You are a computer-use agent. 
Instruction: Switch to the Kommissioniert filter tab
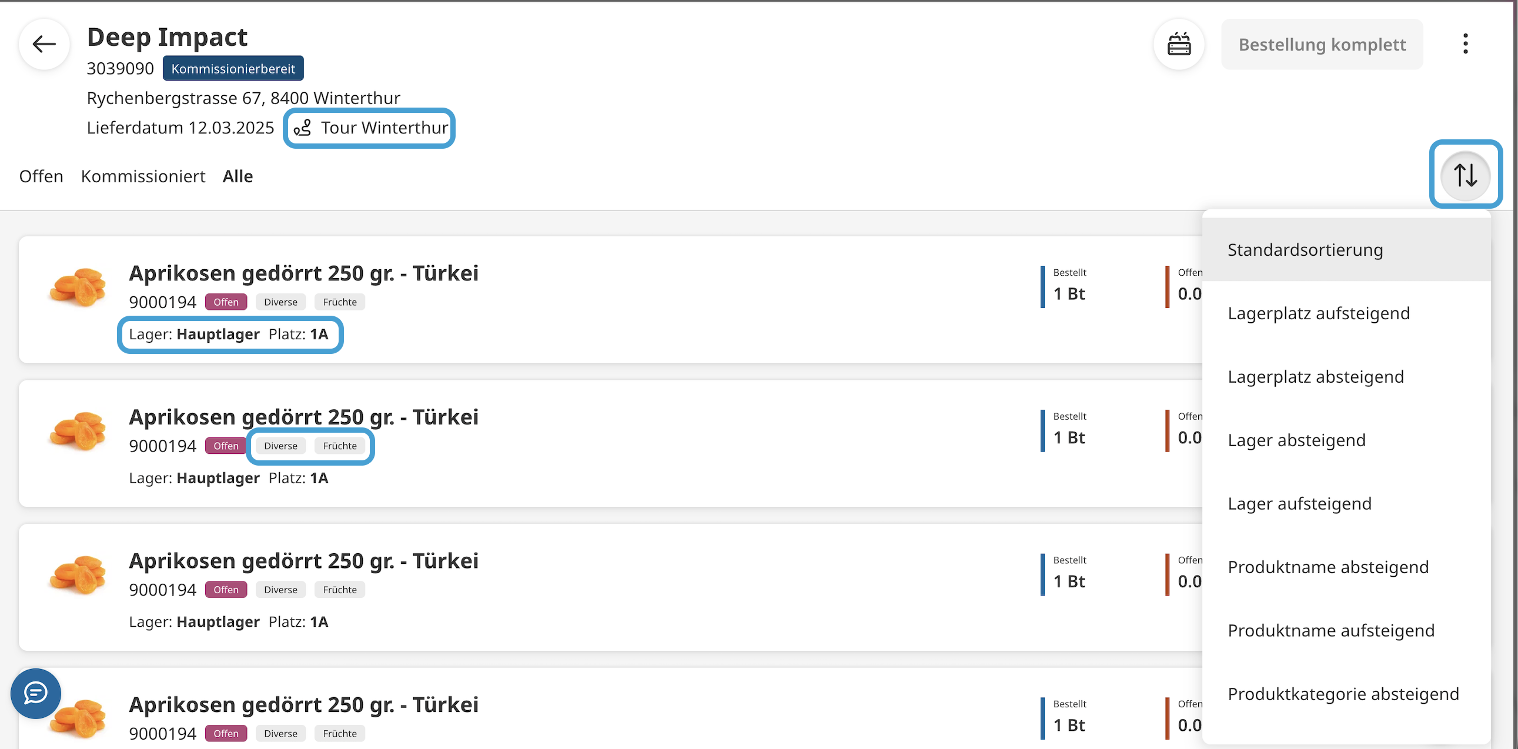coord(143,176)
